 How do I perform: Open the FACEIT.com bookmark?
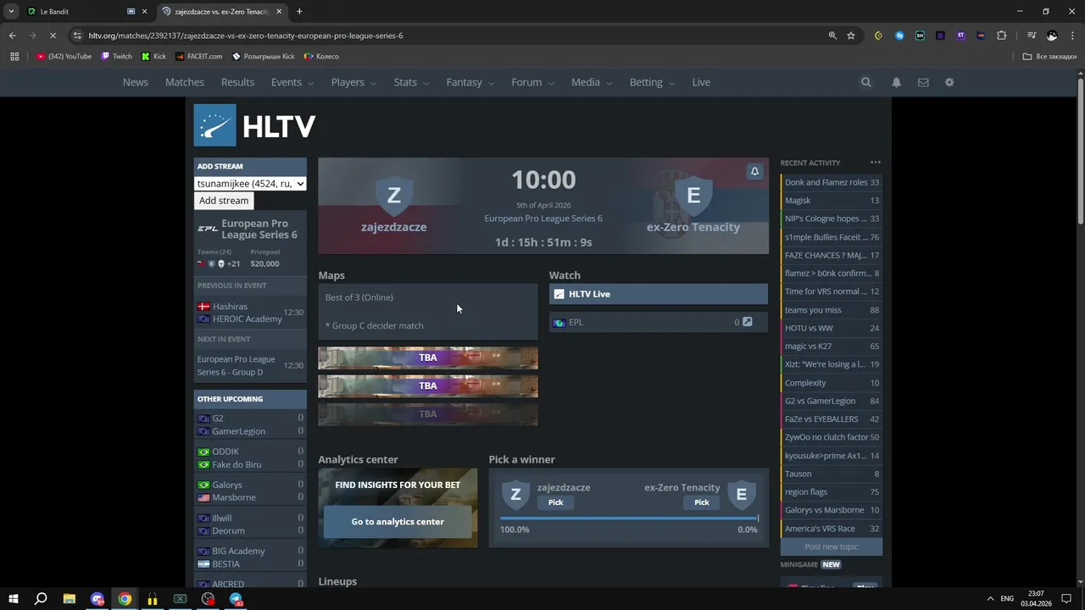[199, 57]
